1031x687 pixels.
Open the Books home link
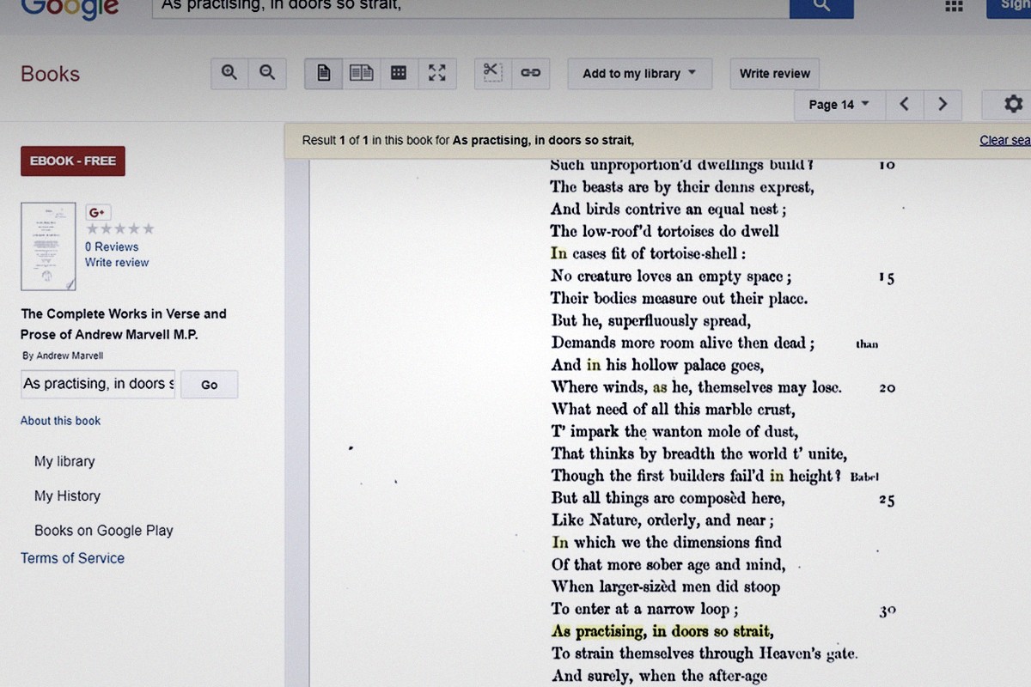pos(50,74)
